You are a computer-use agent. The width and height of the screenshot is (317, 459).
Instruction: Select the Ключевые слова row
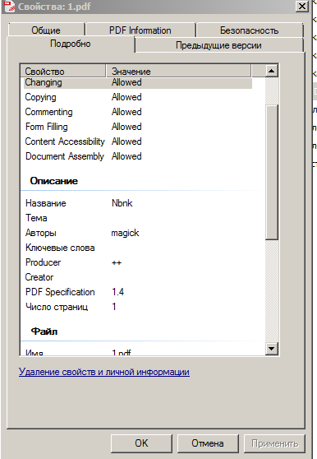[138, 248]
